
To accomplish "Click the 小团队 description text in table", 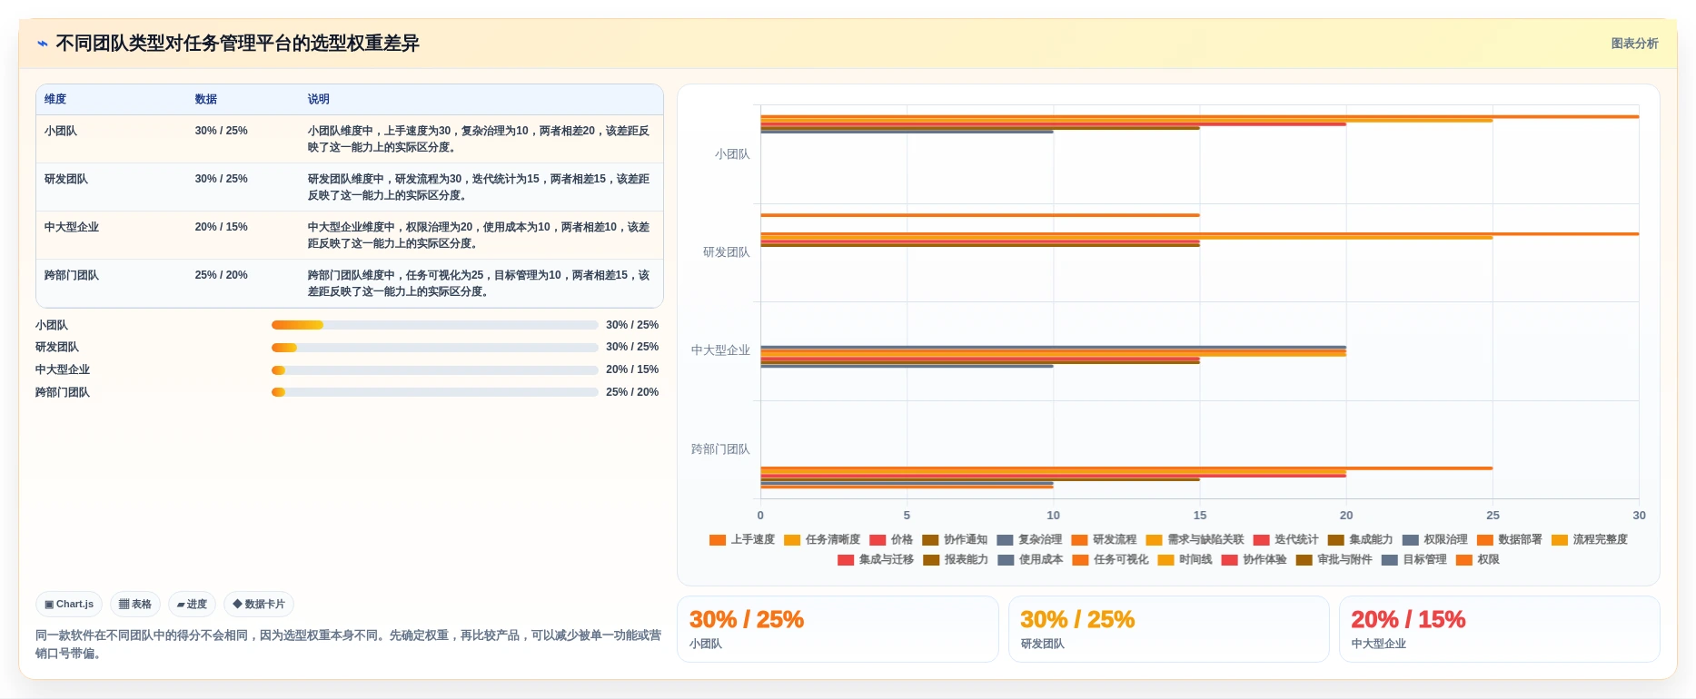I will [479, 139].
